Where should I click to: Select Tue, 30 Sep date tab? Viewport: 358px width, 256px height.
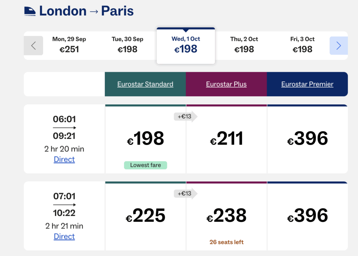click(128, 44)
